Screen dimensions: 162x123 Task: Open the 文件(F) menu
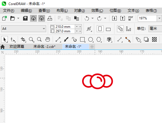tap(8, 11)
